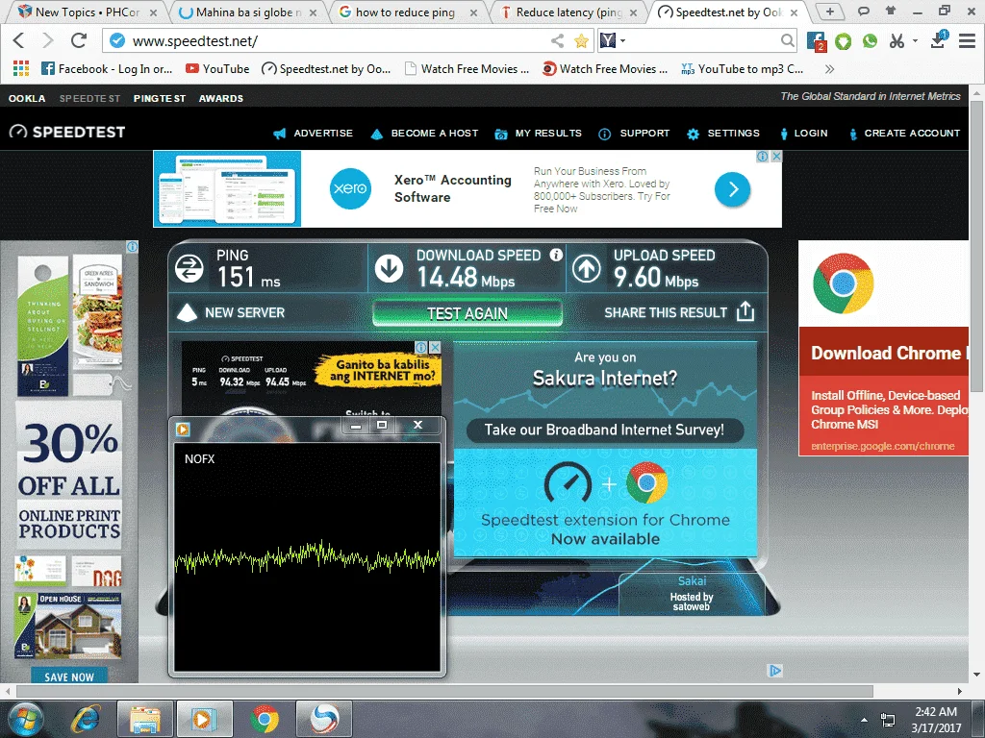Image resolution: width=985 pixels, height=738 pixels.
Task: Click NEW SERVER button
Action: pos(231,312)
